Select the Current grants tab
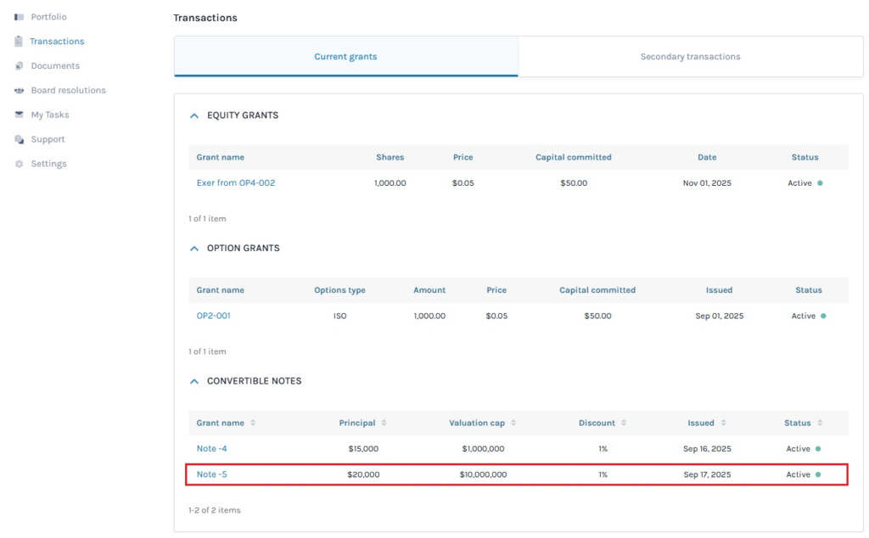The width and height of the screenshot is (869, 538). pos(345,57)
